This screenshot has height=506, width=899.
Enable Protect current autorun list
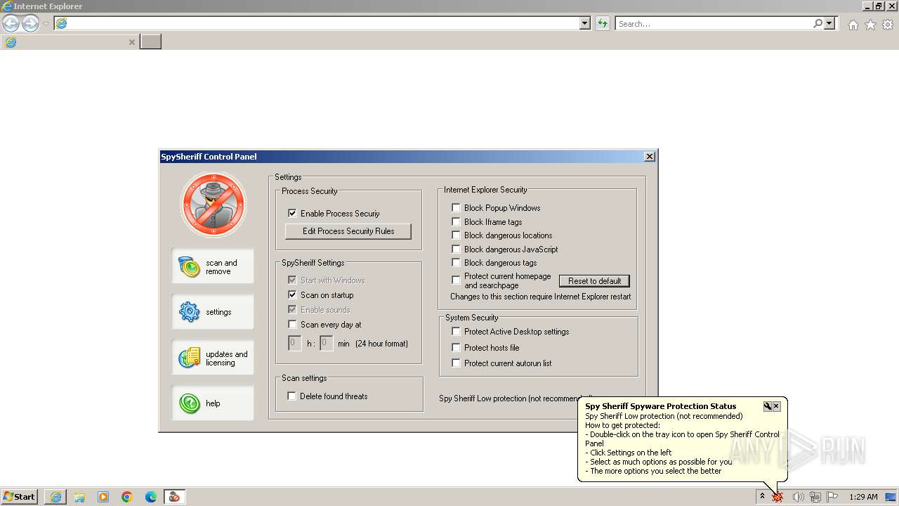pyautogui.click(x=456, y=363)
